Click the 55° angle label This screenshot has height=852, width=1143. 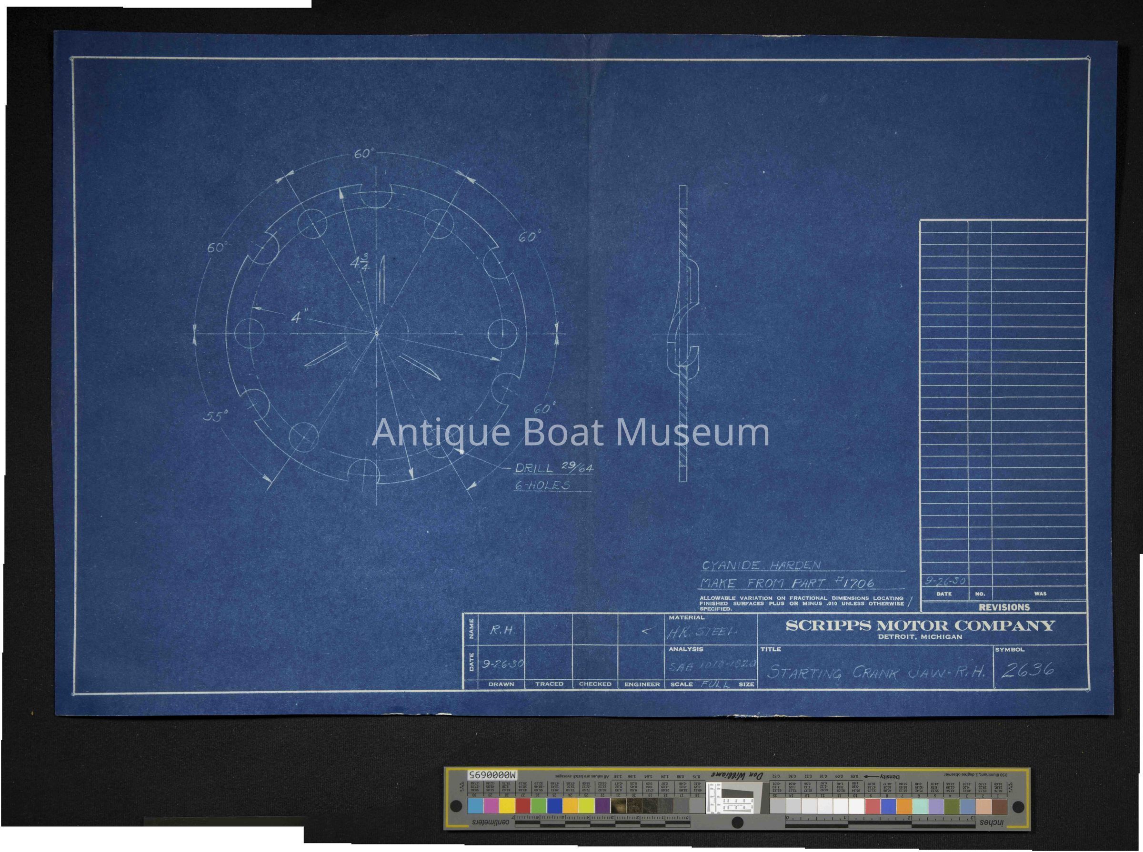215,416
